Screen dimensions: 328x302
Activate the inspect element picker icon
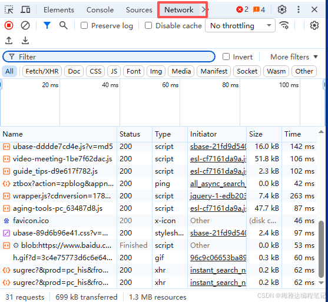point(9,9)
